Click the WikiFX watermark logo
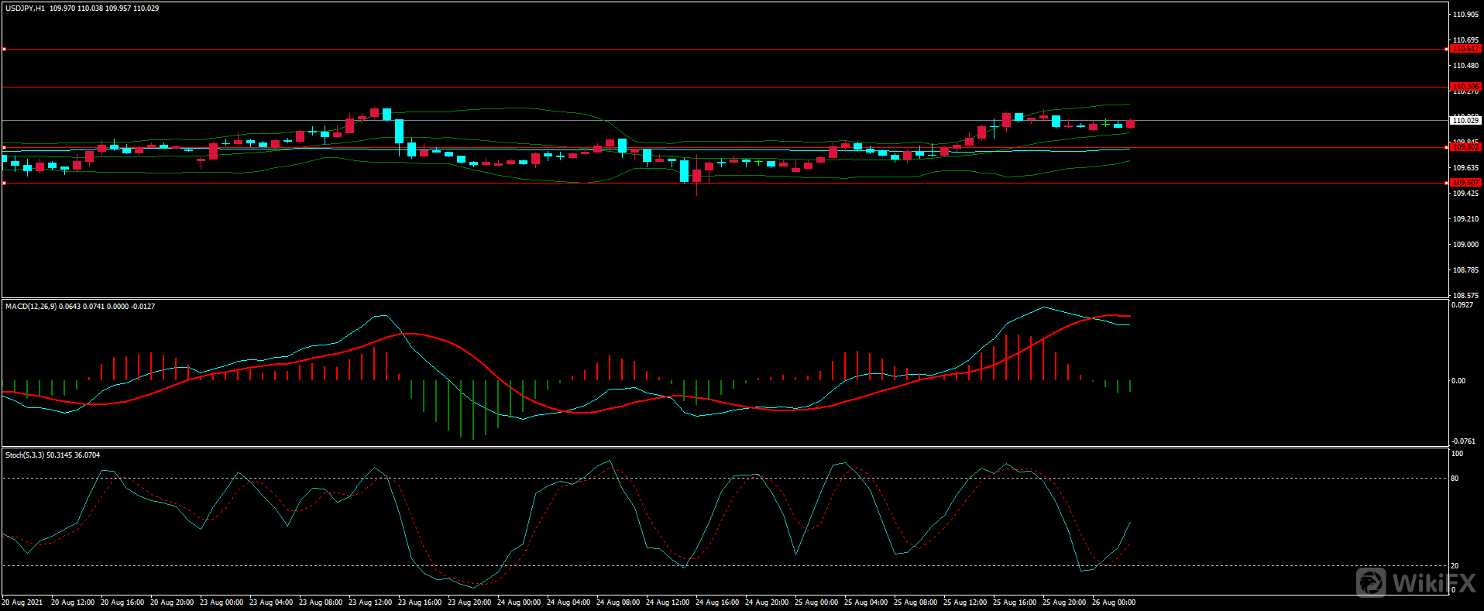Screen dimensions: 1484x611 (1414, 582)
